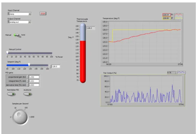Click the Fan Output x-axis end value 57342
The width and height of the screenshot is (196, 134).
[x=181, y=104]
